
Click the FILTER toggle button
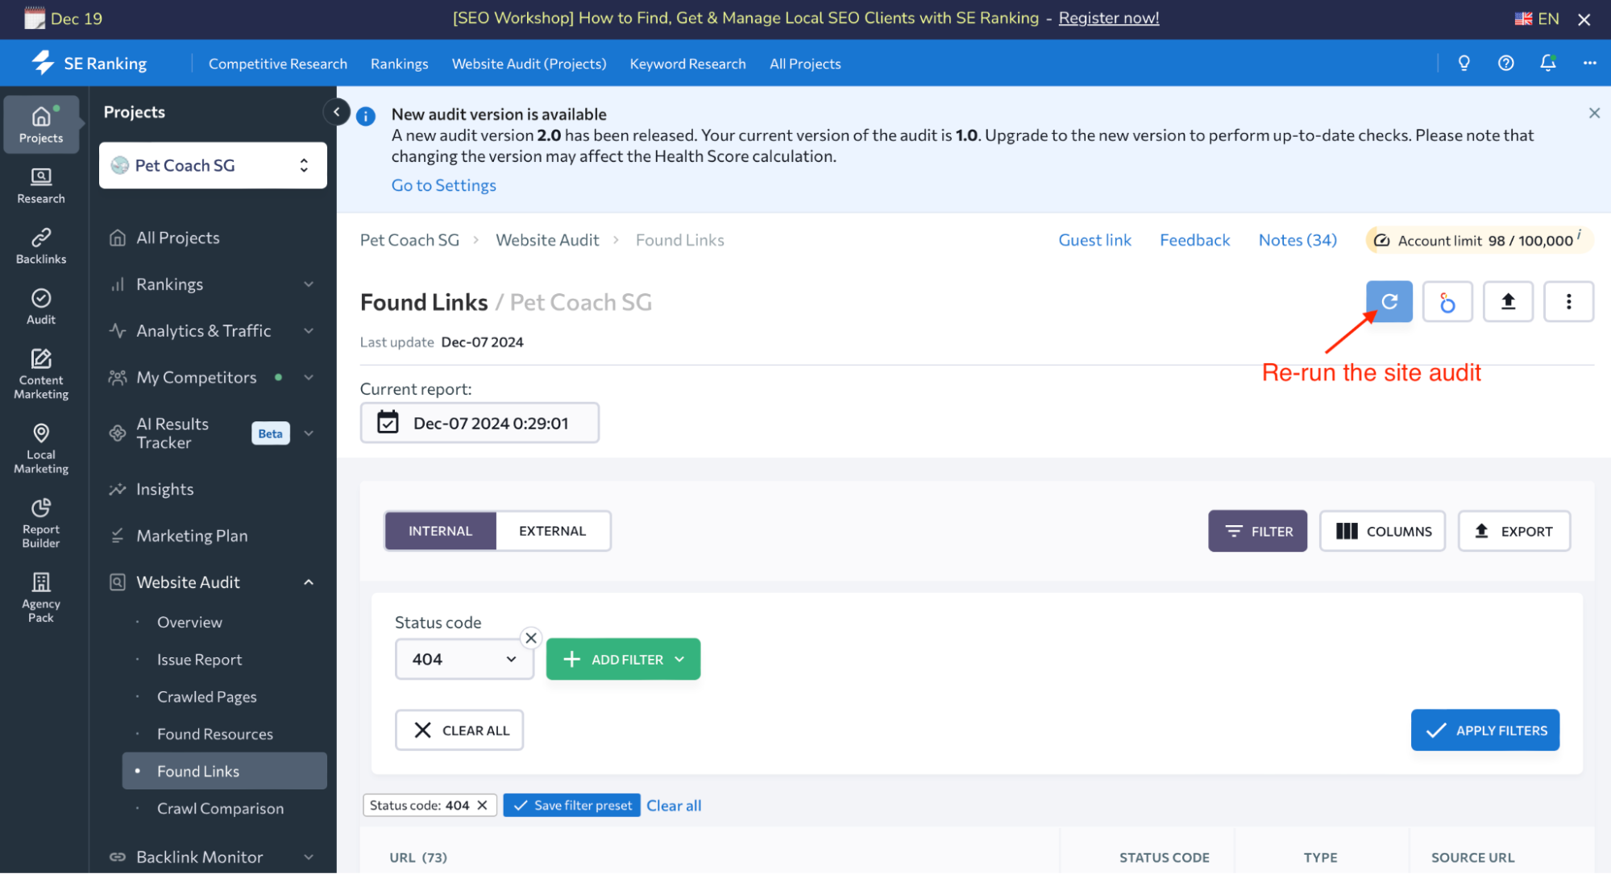1256,531
